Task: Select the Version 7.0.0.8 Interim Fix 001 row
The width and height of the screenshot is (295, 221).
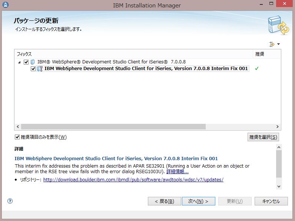Action: (146, 69)
